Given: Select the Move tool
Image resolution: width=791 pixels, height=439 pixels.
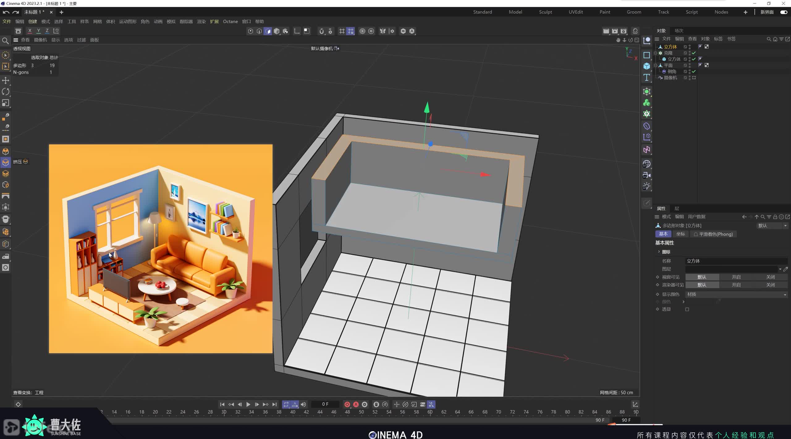Looking at the screenshot, I should 6,81.
